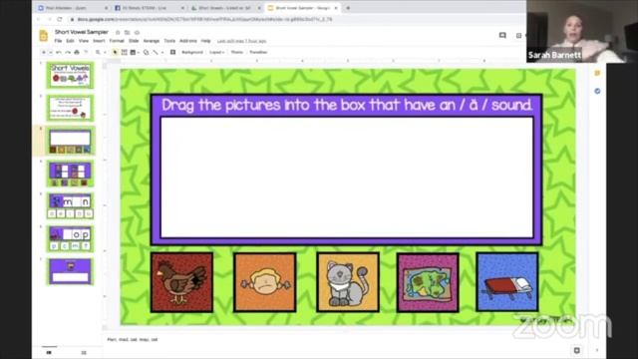Viewport: 638px width, 359px height.
Task: Open the new slide layout dropdown arrow
Action: click(x=51, y=52)
